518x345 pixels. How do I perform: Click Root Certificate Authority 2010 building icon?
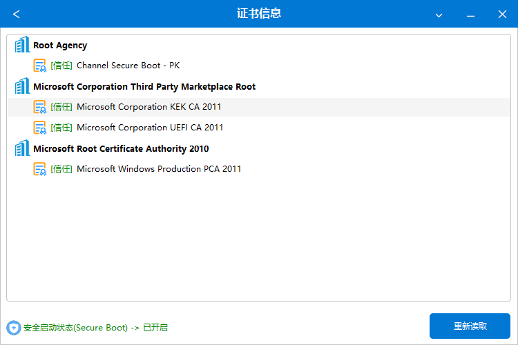point(22,148)
